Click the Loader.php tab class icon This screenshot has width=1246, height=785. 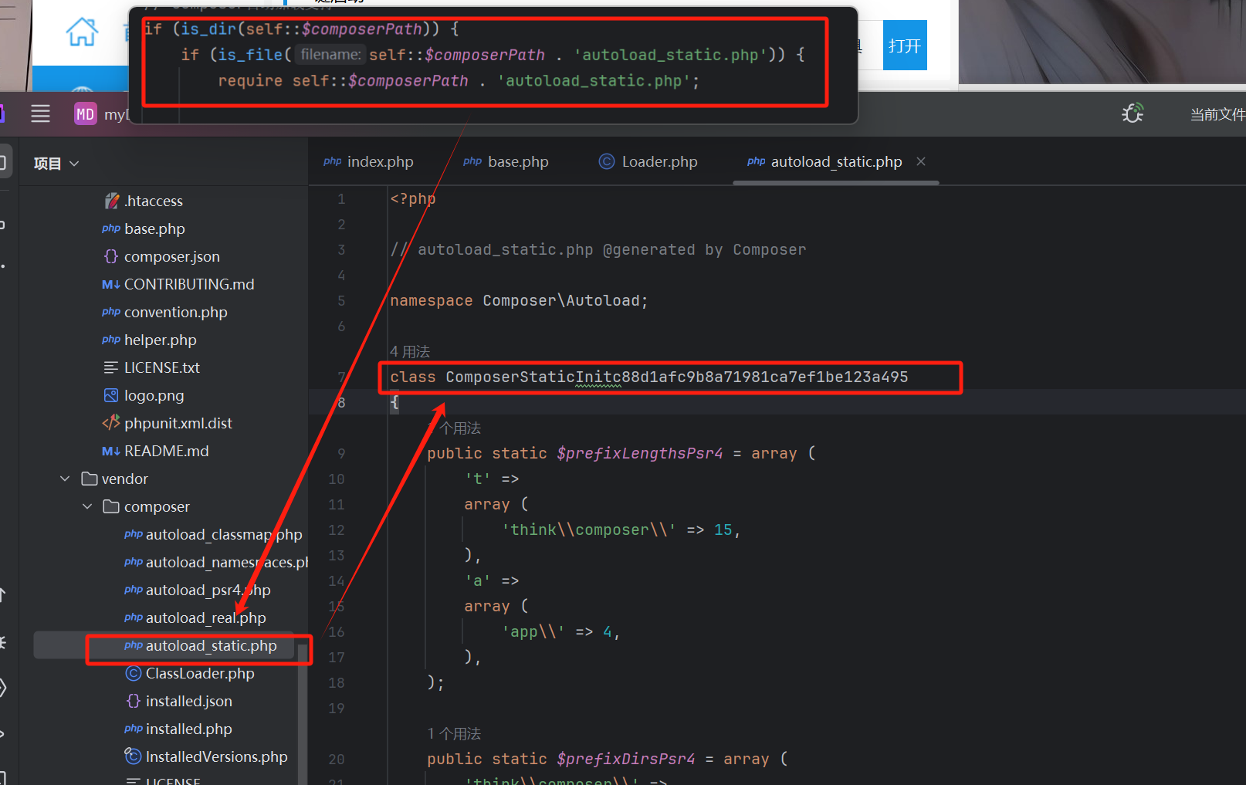click(x=607, y=161)
